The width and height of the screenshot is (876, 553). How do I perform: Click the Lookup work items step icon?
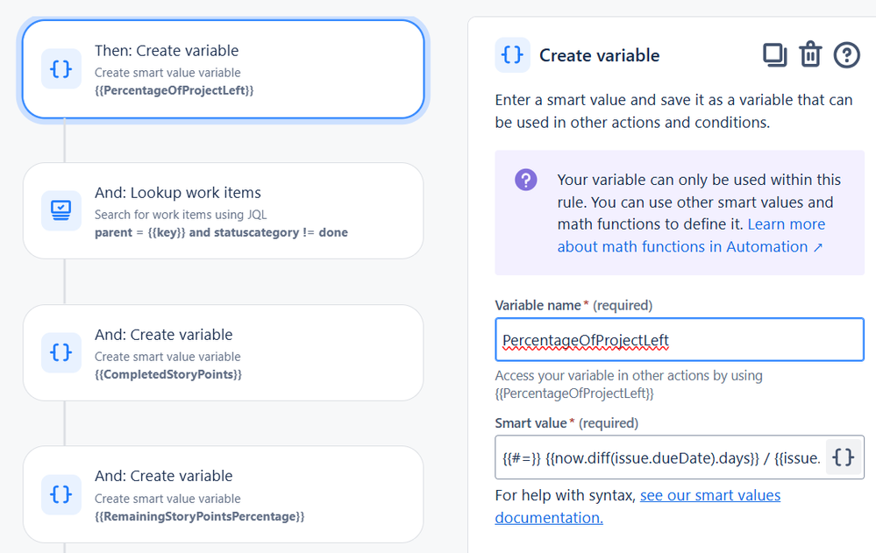click(61, 210)
